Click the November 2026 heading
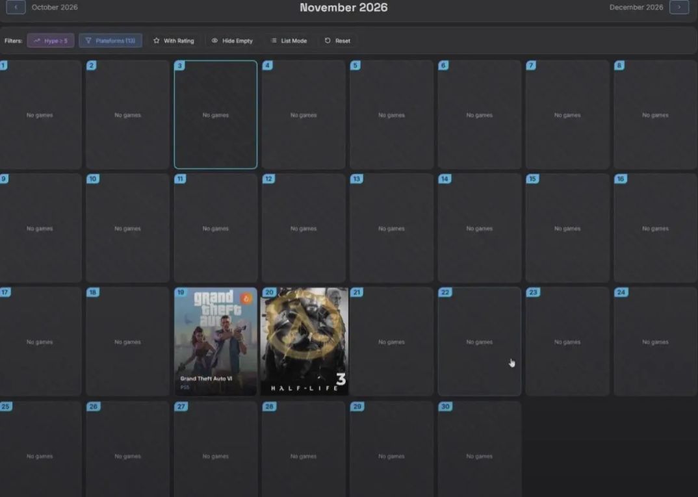 tap(344, 7)
